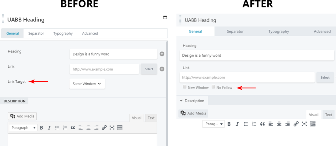This screenshot has height=146, width=336.
Task: Switch to the Typography tab in the left panel
Action: (63, 33)
